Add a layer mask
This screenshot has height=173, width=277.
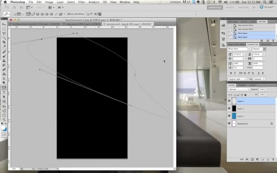[x=252, y=159]
